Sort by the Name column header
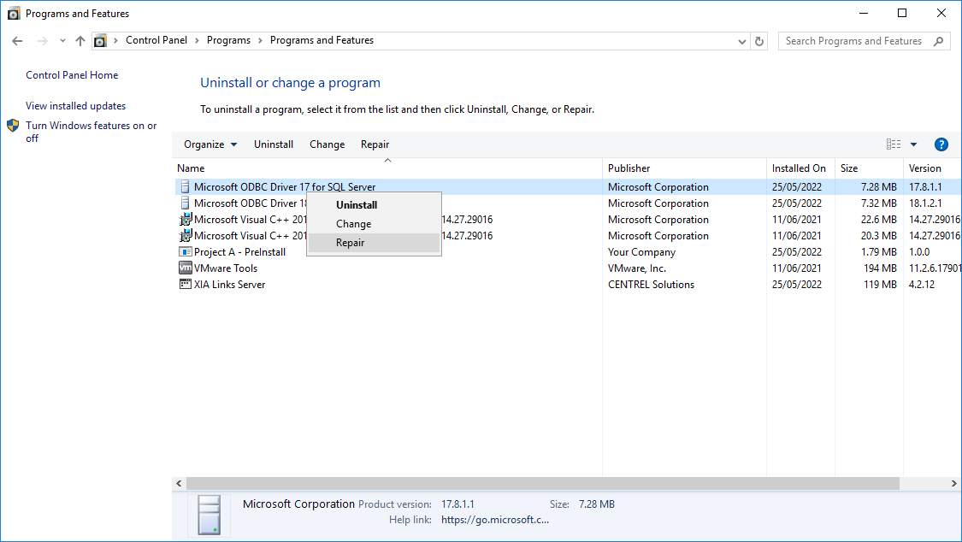 click(x=387, y=168)
